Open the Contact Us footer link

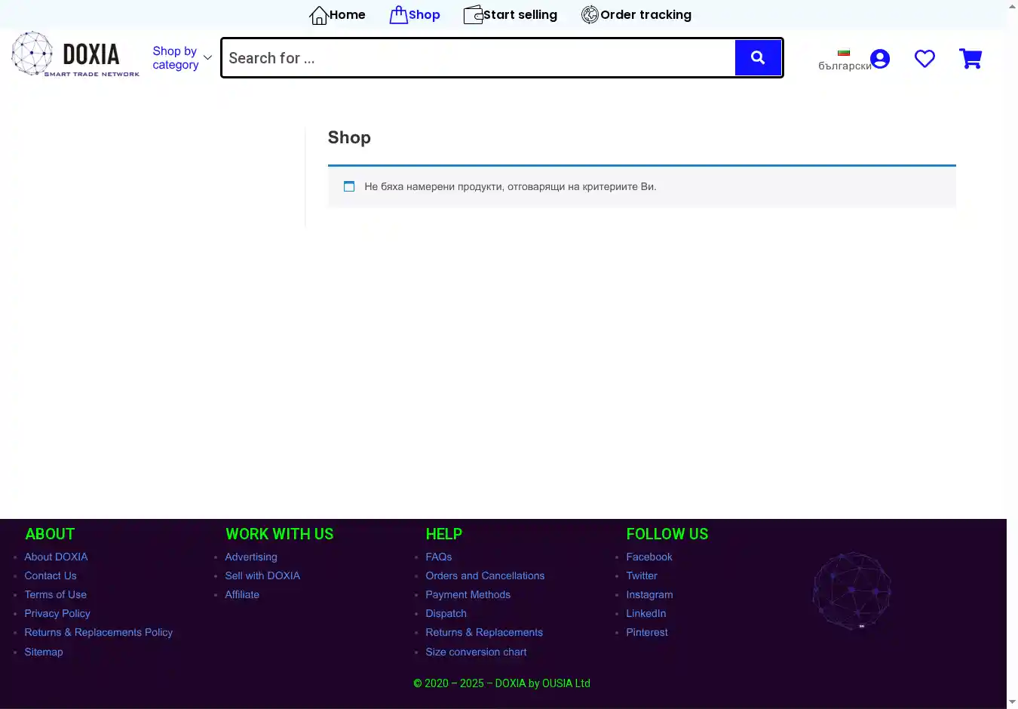tap(51, 575)
